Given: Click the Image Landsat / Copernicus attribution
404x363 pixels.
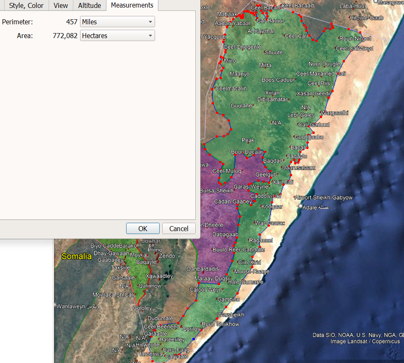Looking at the screenshot, I should (365, 341).
